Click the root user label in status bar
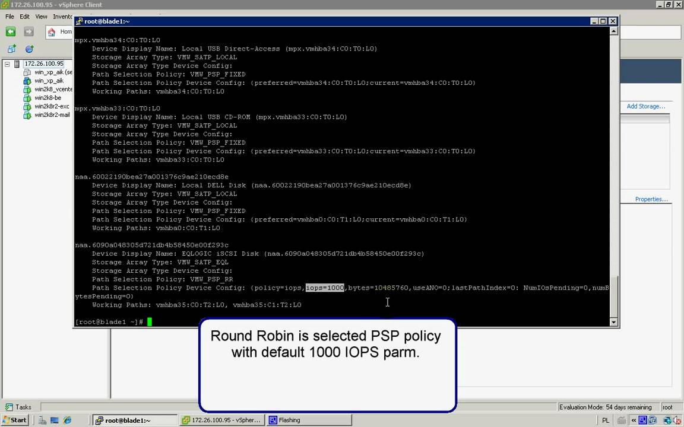684x427 pixels. click(x=667, y=407)
